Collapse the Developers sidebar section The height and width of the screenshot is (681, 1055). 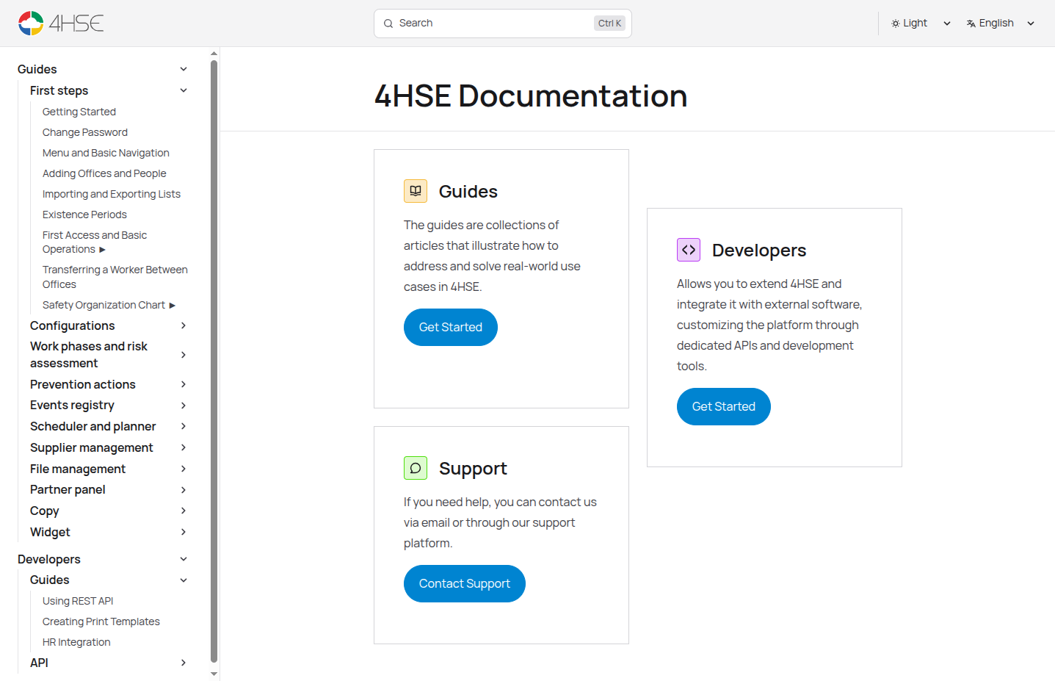tap(103, 559)
